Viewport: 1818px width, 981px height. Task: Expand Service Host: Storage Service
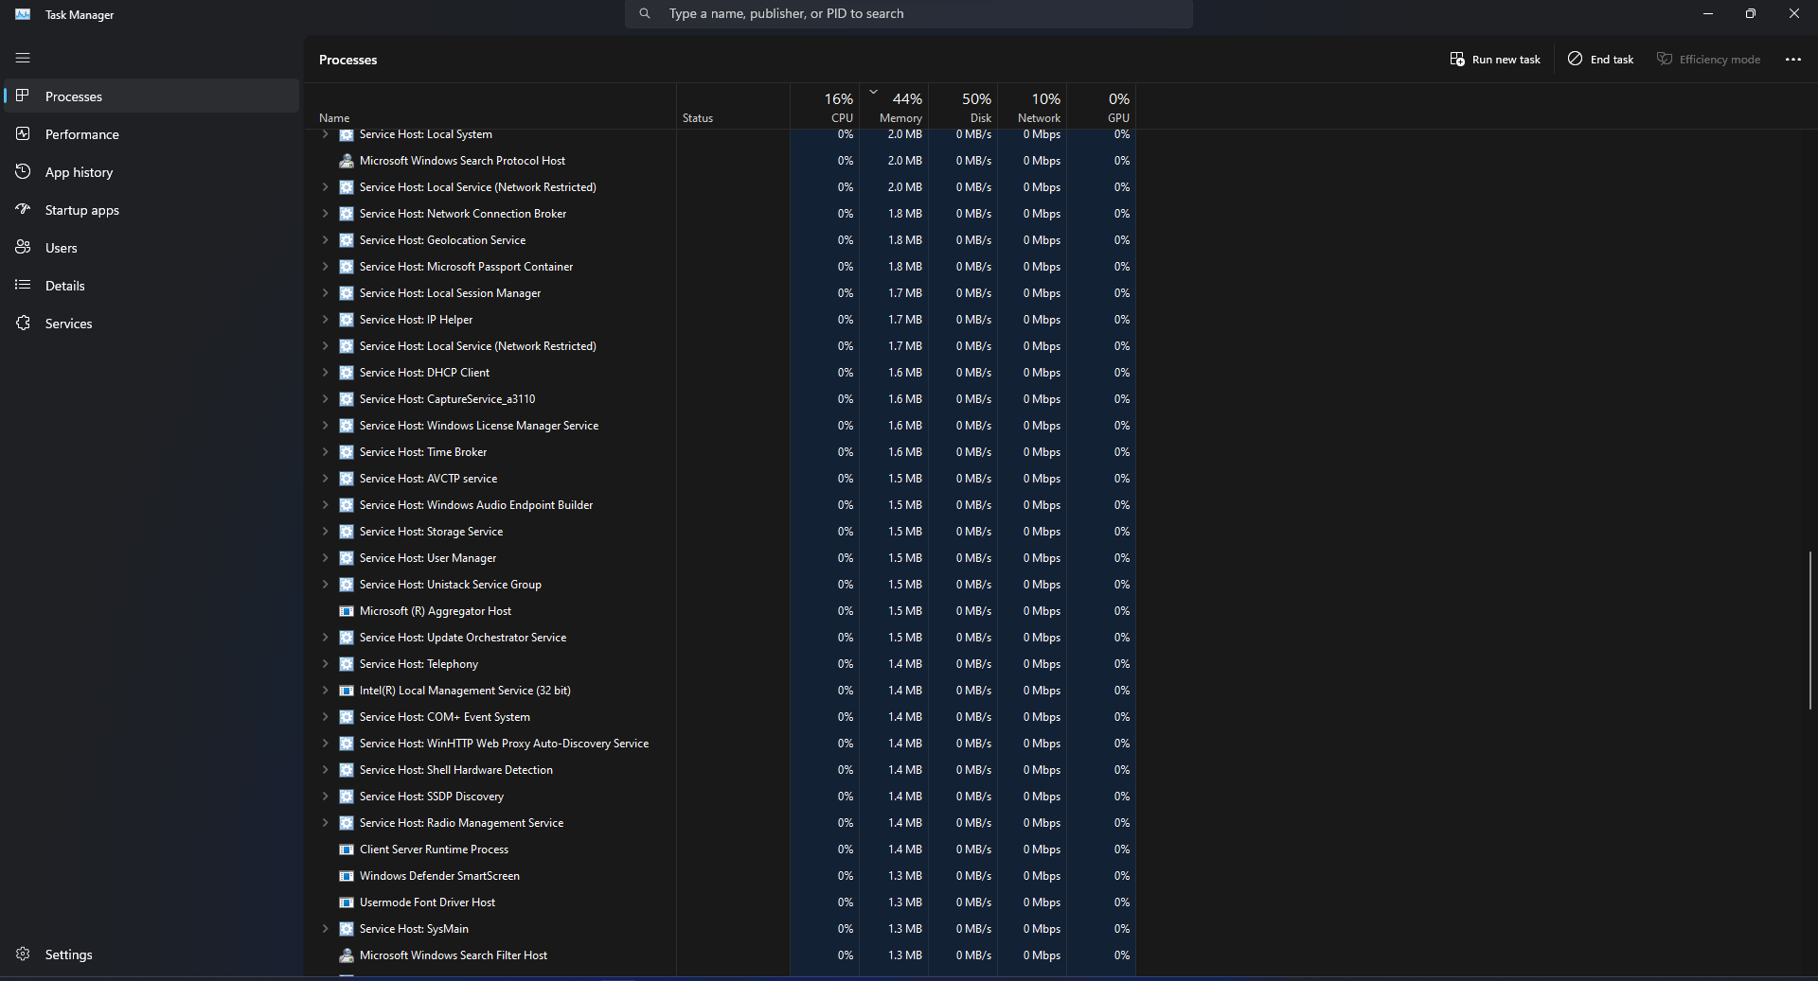click(325, 532)
